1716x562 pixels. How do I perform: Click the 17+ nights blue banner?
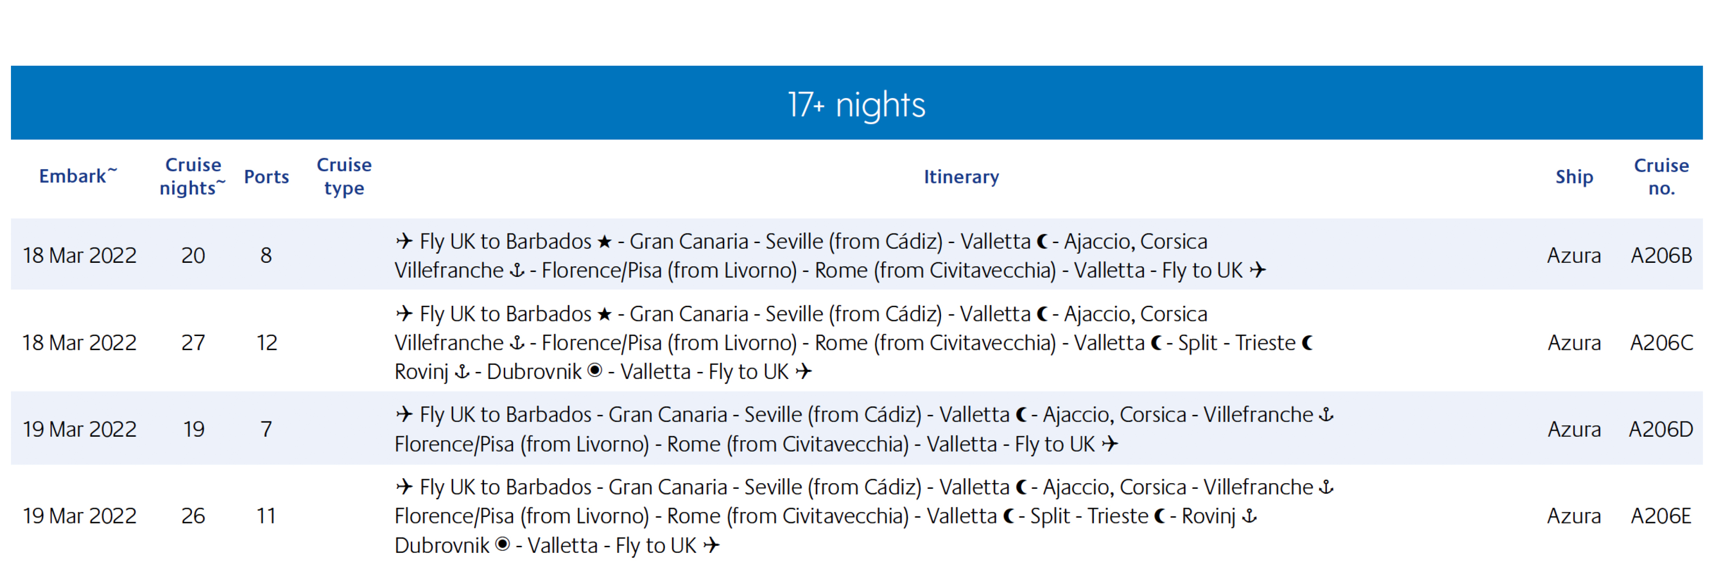point(856,103)
